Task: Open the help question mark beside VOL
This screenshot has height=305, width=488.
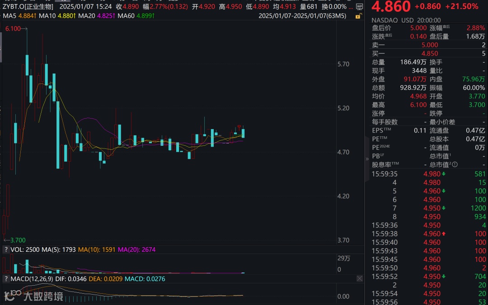Action: click(x=5, y=250)
